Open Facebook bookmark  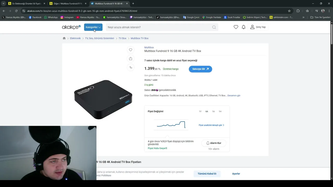[x=35, y=17]
